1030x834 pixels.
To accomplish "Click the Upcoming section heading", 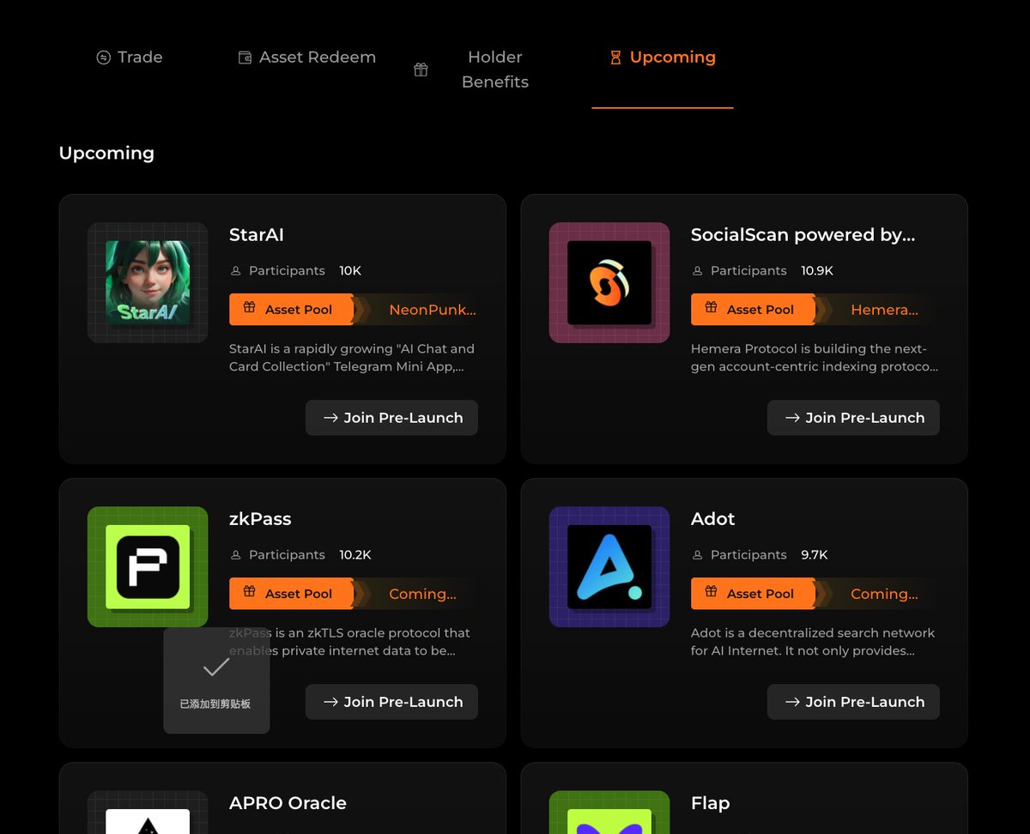I will coord(106,154).
